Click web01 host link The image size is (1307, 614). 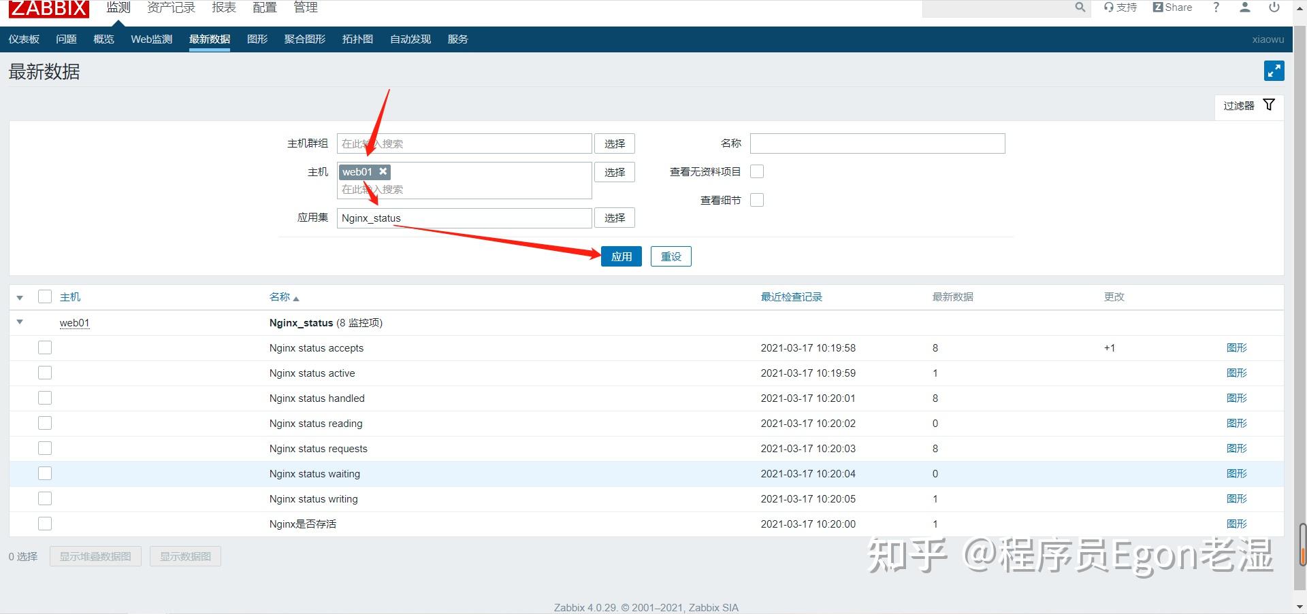point(75,323)
